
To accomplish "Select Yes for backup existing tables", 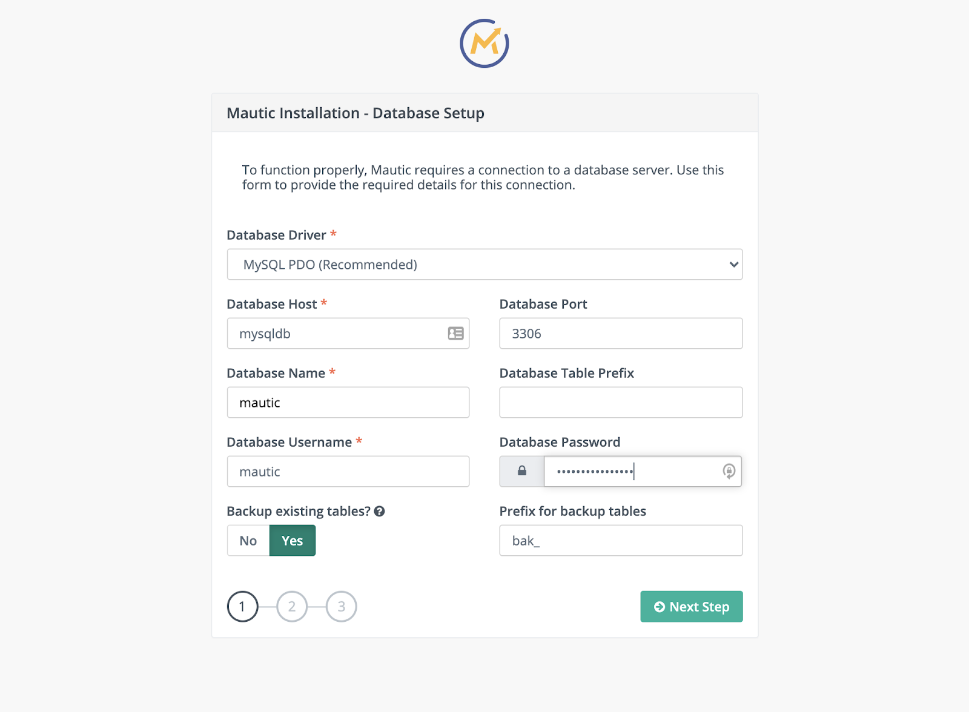I will (293, 541).
